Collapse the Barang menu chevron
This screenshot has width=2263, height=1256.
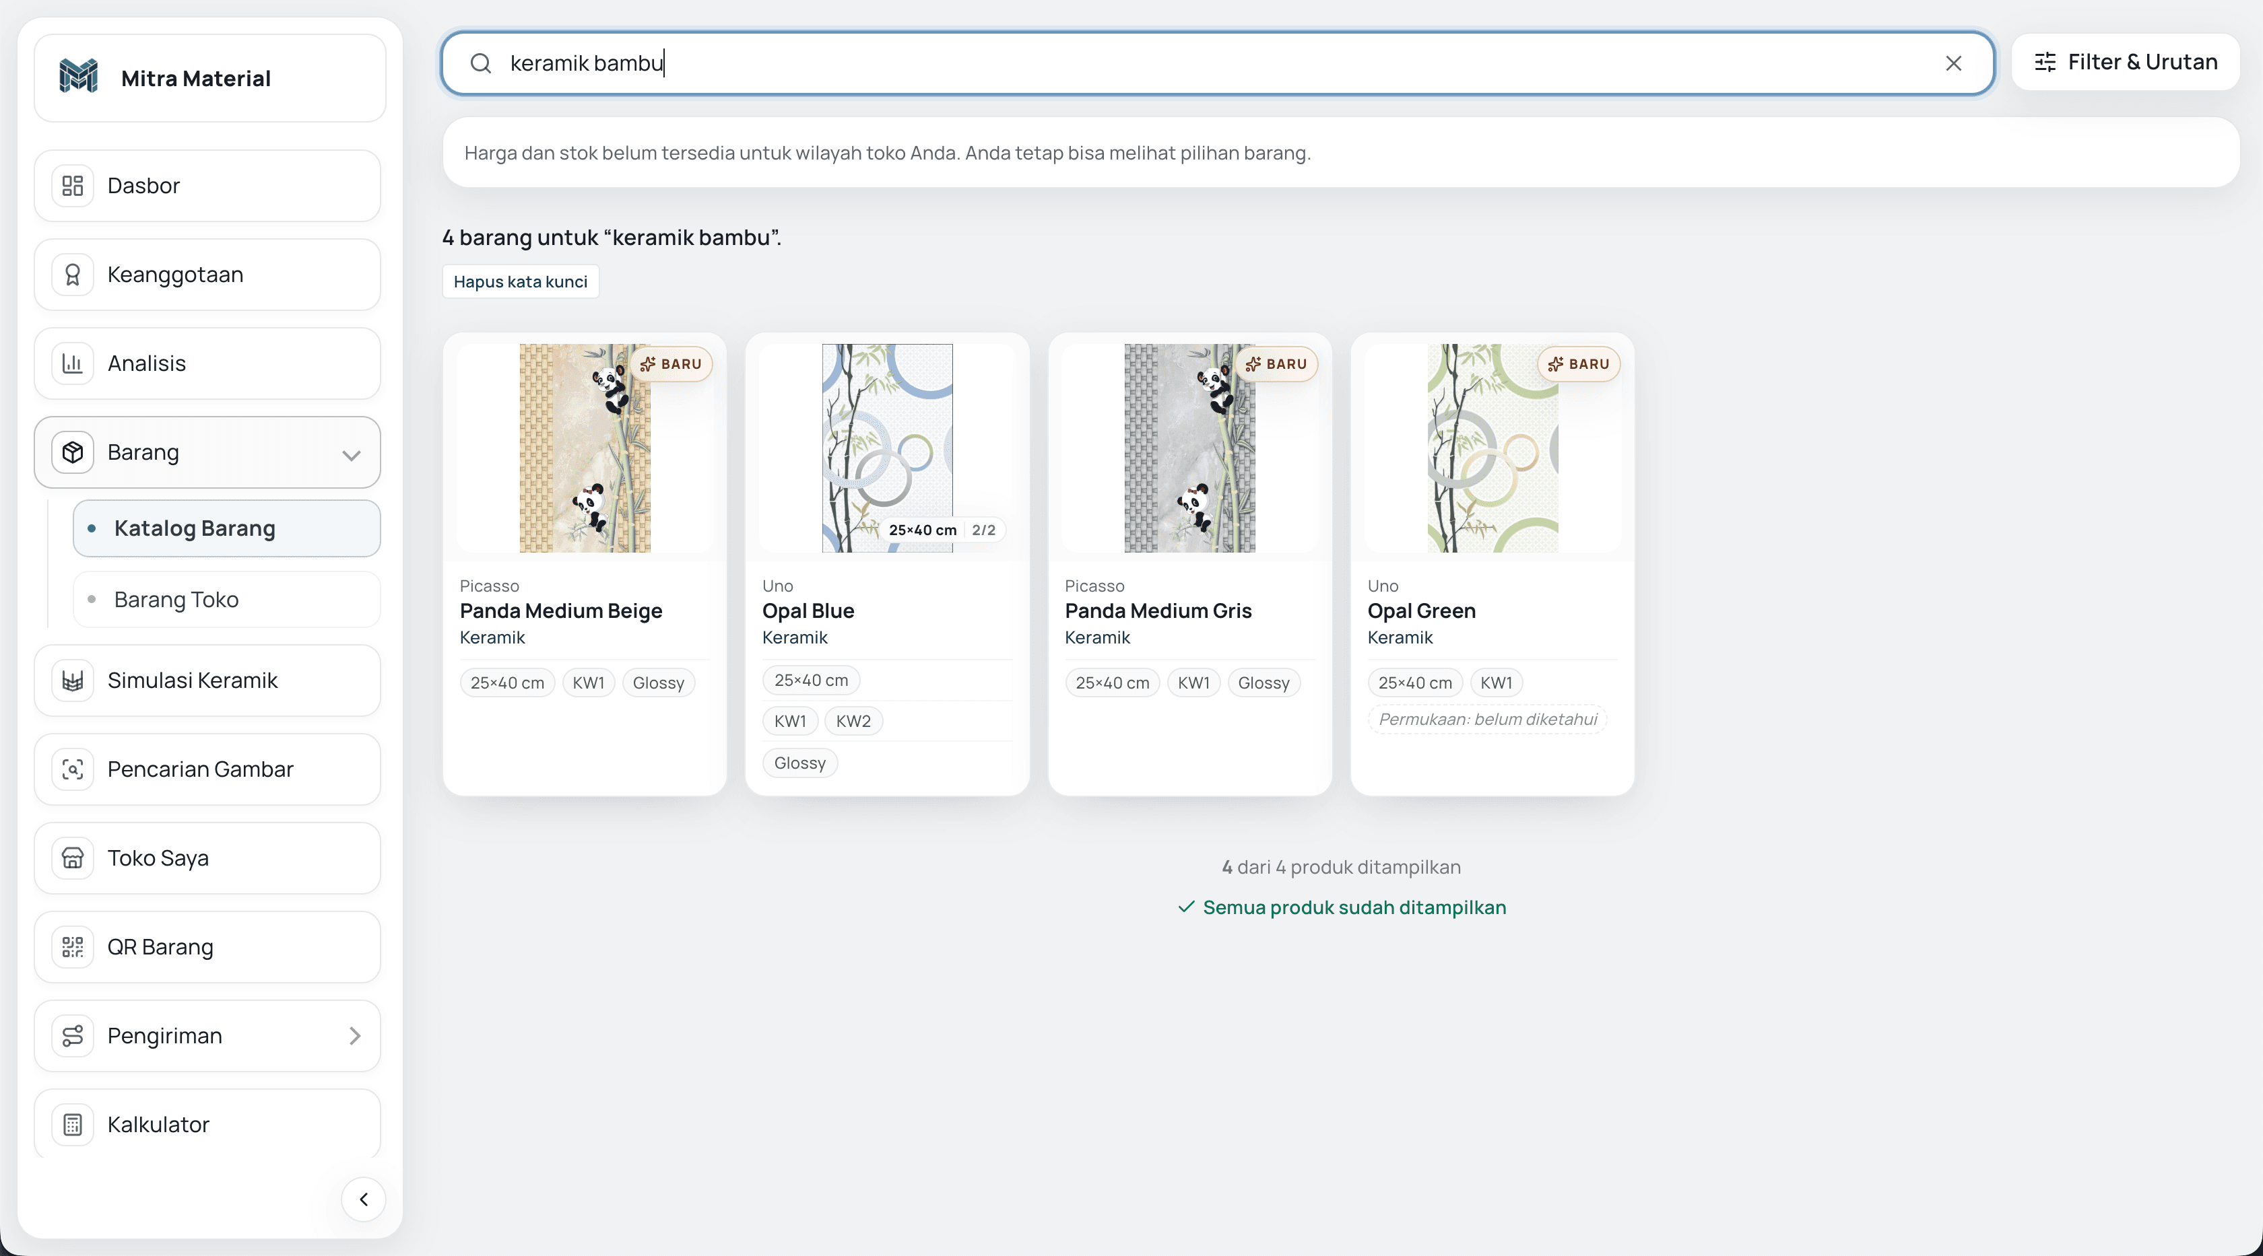coord(352,454)
